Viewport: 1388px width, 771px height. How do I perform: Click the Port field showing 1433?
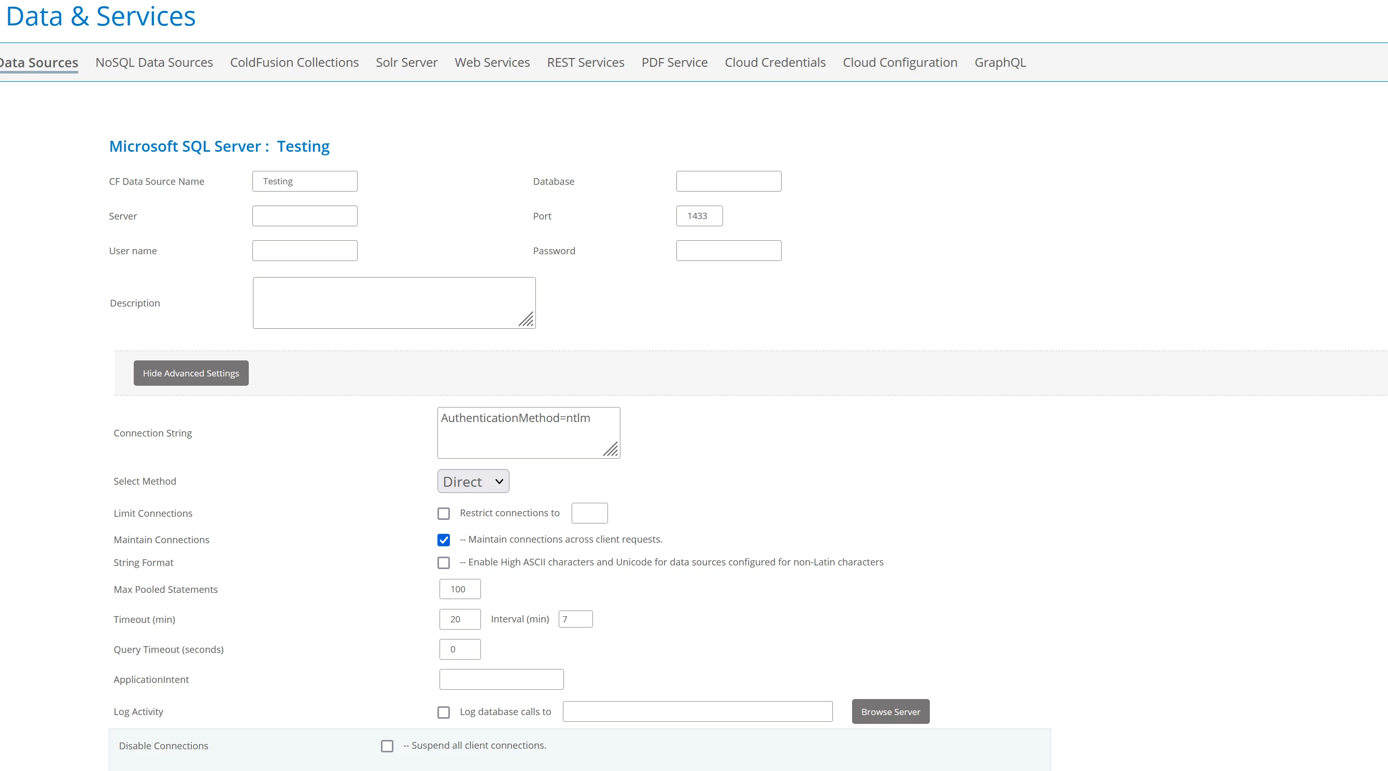(x=699, y=216)
